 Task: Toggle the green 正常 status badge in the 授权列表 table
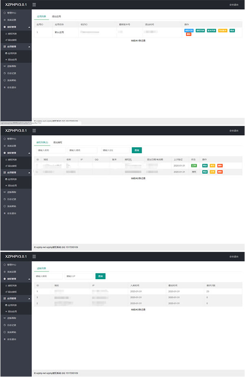pos(194,165)
